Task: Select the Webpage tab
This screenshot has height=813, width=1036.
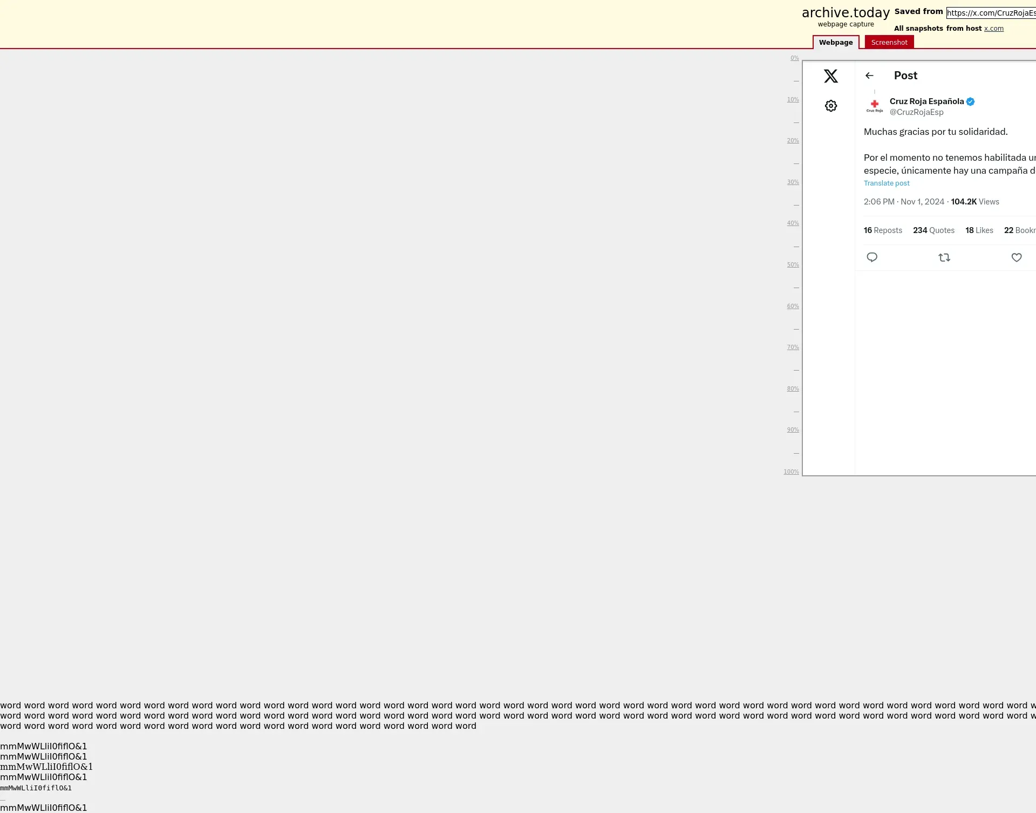Action: [835, 42]
